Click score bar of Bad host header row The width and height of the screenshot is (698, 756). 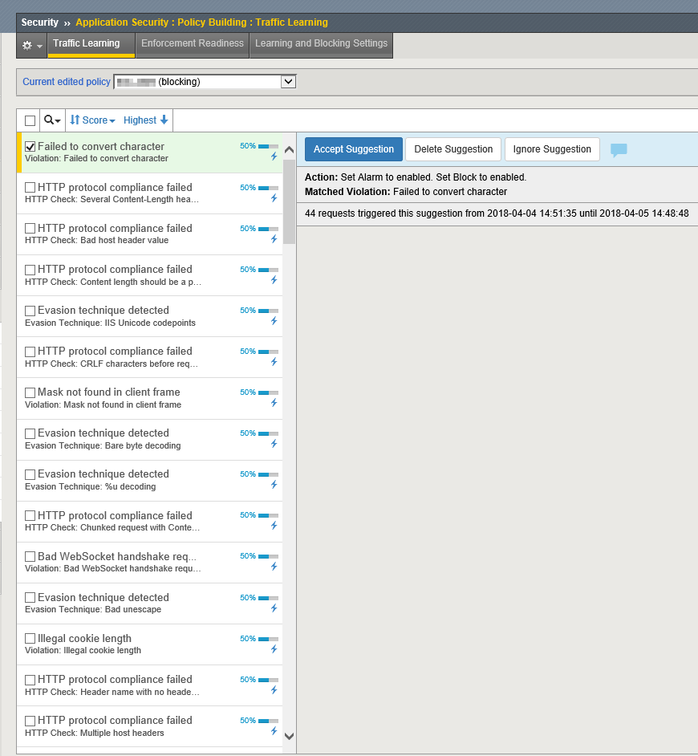[268, 229]
